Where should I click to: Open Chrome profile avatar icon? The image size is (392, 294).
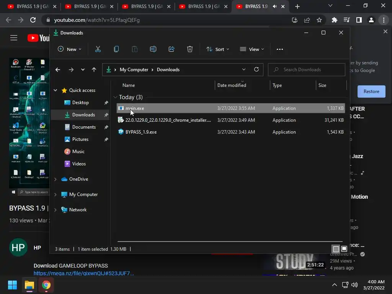pyautogui.click(x=371, y=20)
